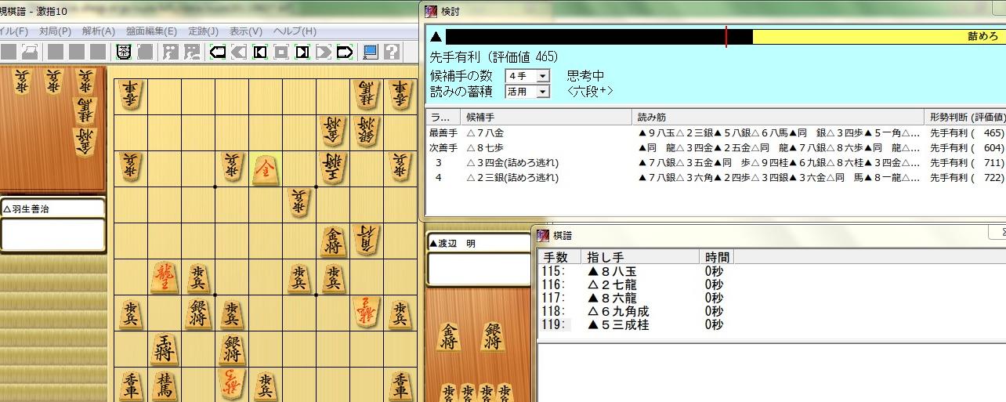The image size is (1006, 402).
Task: Click the 形勢判断 (評価値) column header
Action: click(x=964, y=117)
